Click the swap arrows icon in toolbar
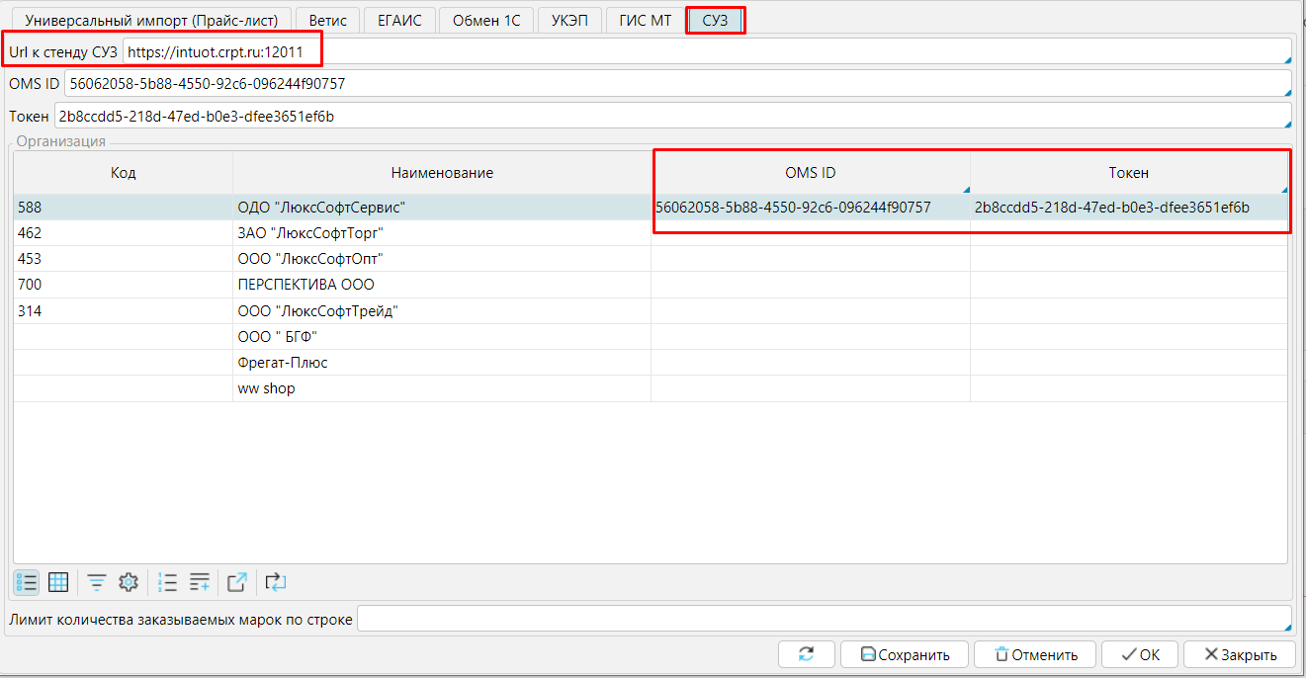Screen dimensions: 1306x678 [276, 582]
